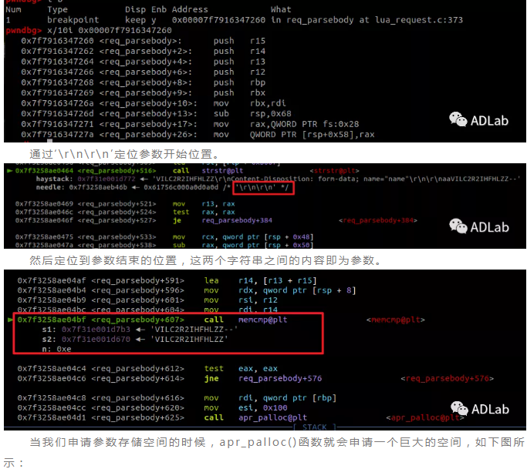
Task: Click the STACK section header
Action: pyautogui.click(x=314, y=427)
